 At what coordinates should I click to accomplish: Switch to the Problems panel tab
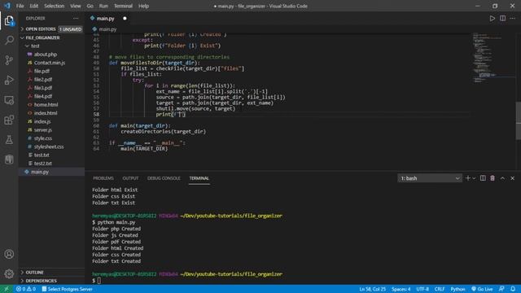pos(103,178)
